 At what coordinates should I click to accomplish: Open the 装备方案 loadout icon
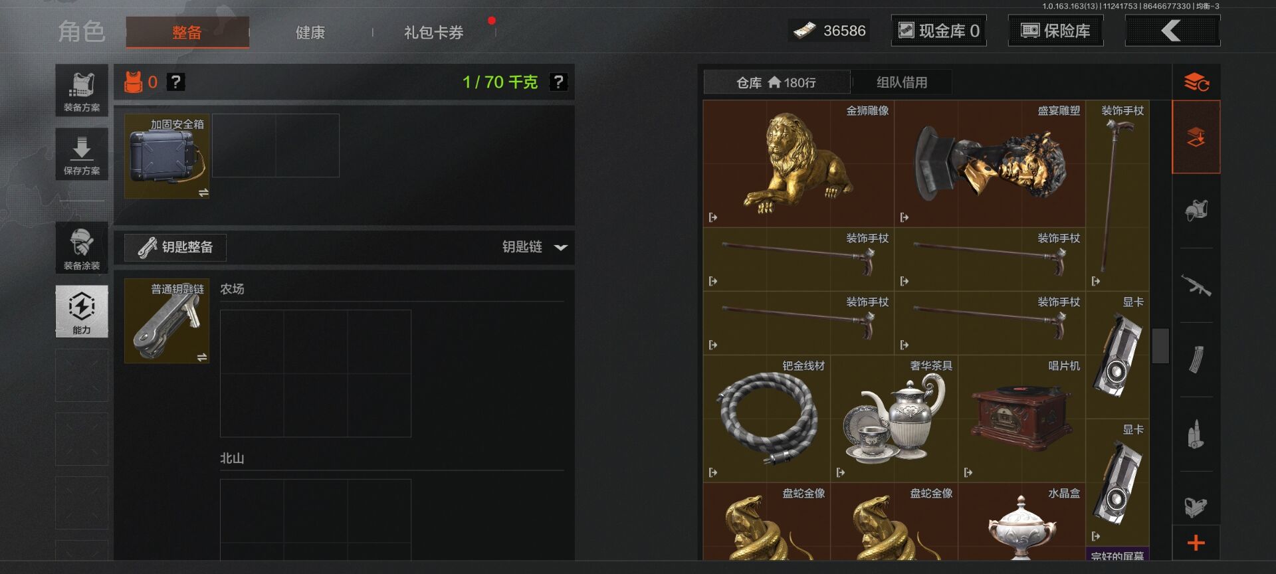[x=82, y=90]
